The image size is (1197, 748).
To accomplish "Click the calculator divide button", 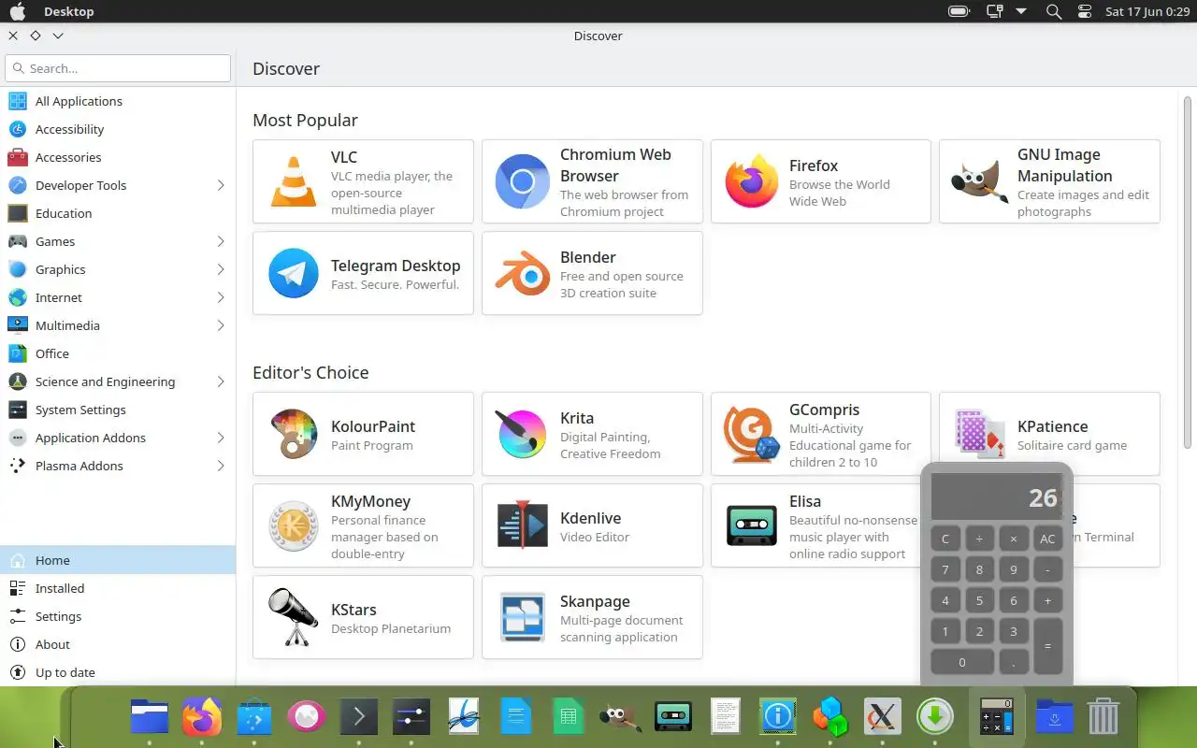I will coord(979,539).
